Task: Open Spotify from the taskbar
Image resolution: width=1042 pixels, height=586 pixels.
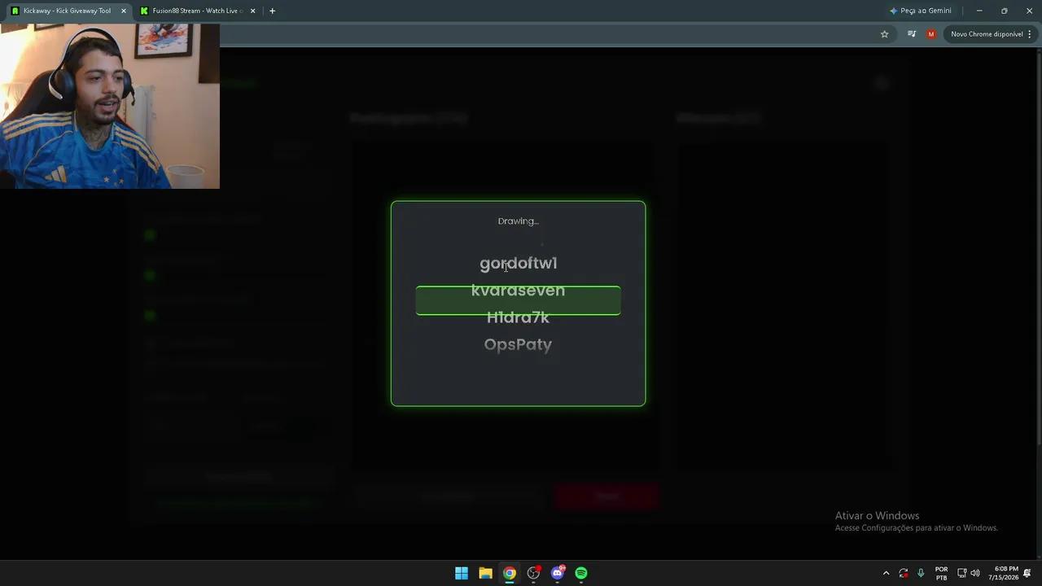Action: (581, 573)
